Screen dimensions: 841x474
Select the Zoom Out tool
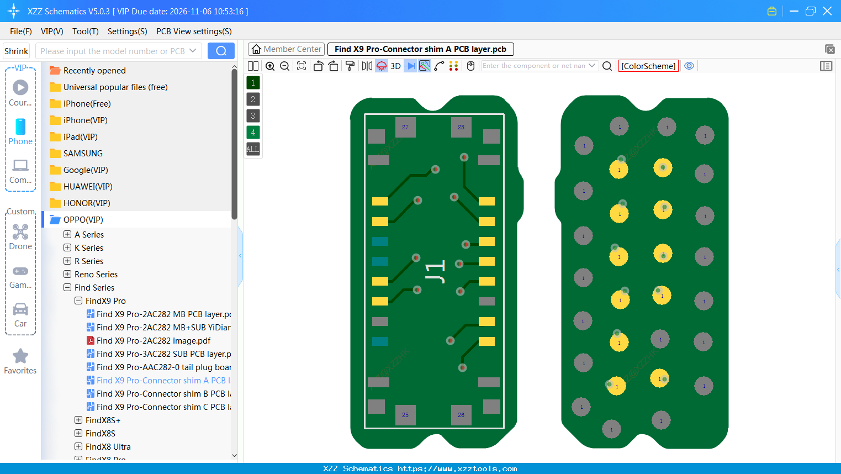[284, 66]
